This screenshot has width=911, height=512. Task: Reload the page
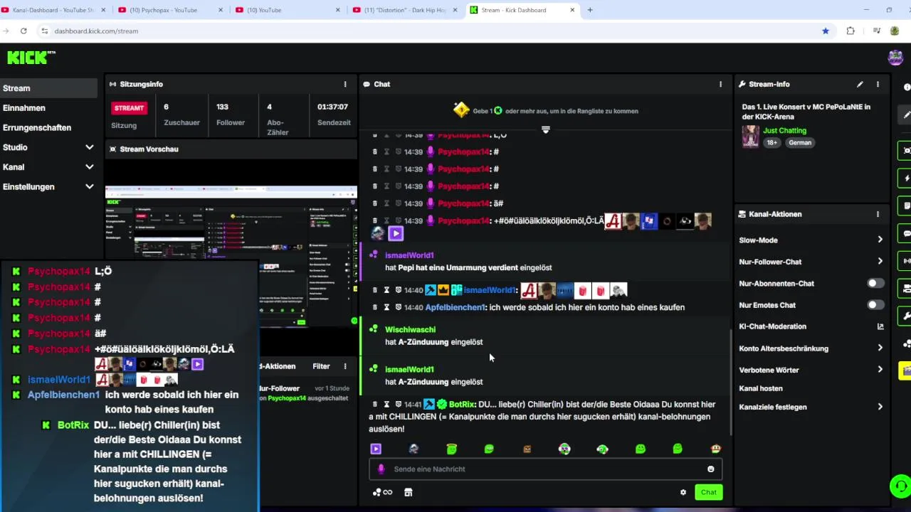(23, 31)
